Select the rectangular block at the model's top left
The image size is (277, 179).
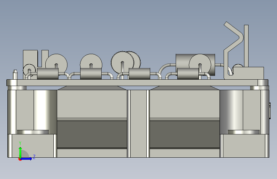coord(30,57)
